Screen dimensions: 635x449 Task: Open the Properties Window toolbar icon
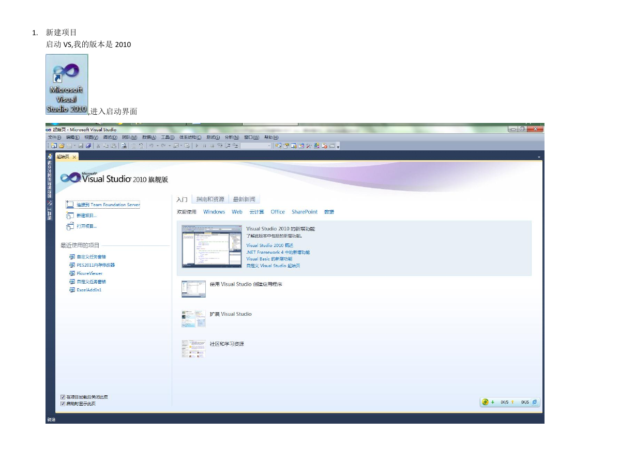click(x=286, y=146)
